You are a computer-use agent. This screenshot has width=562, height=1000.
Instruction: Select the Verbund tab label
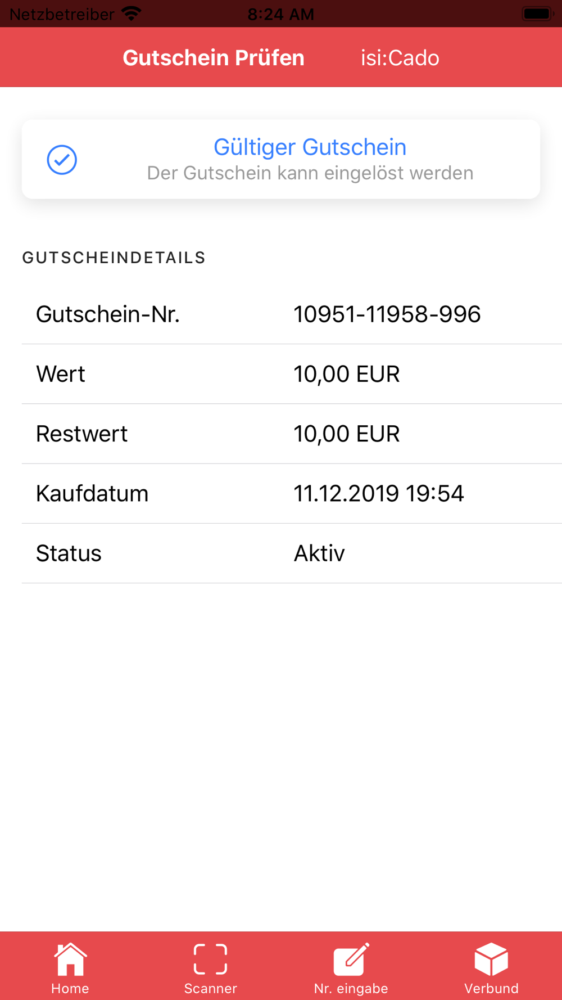[x=491, y=988]
